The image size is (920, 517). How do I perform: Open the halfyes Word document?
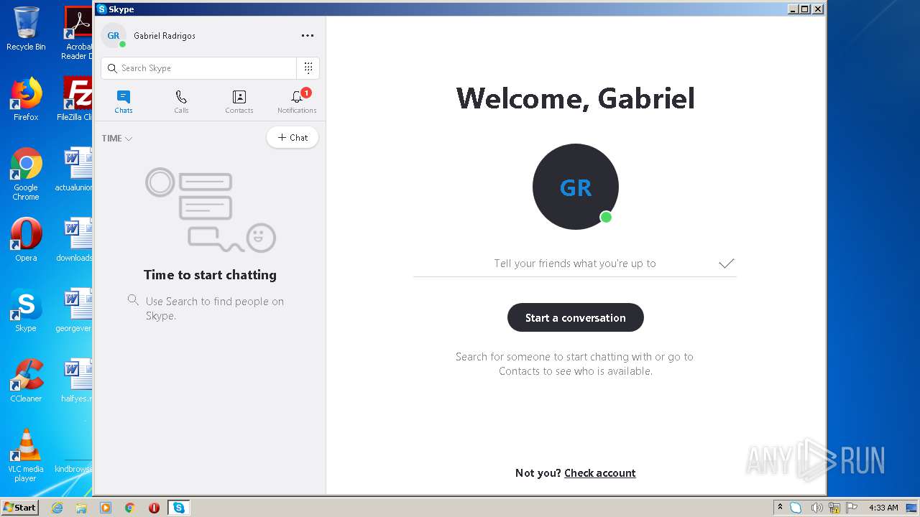[x=76, y=381]
